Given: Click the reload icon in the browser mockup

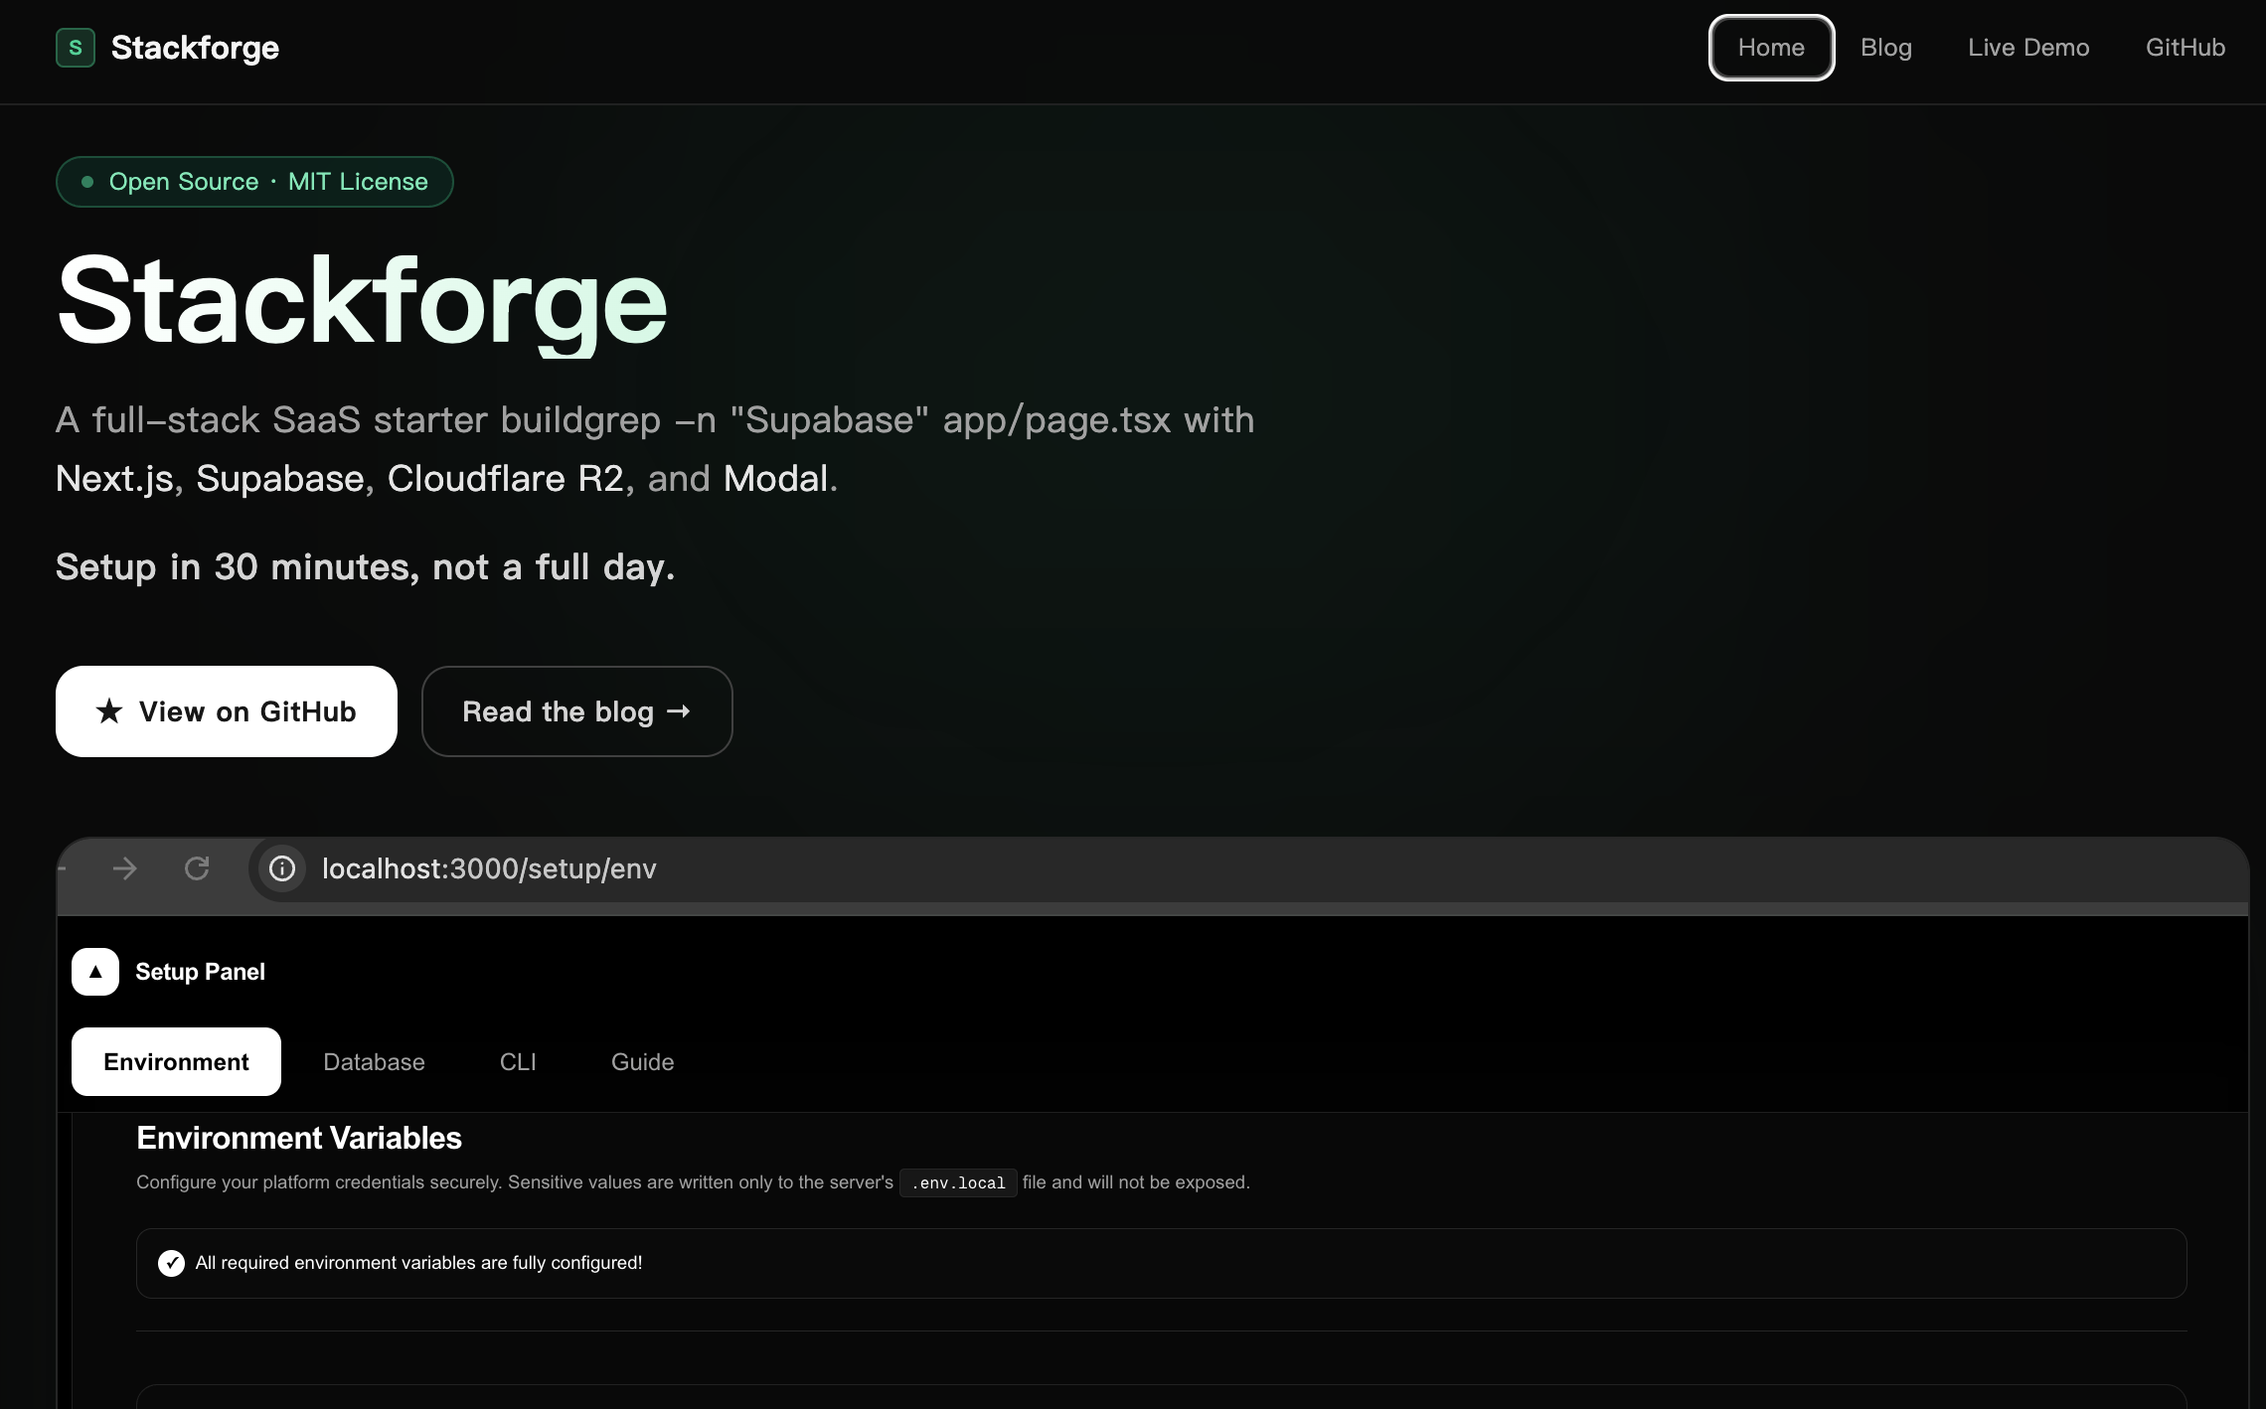Looking at the screenshot, I should tap(197, 868).
